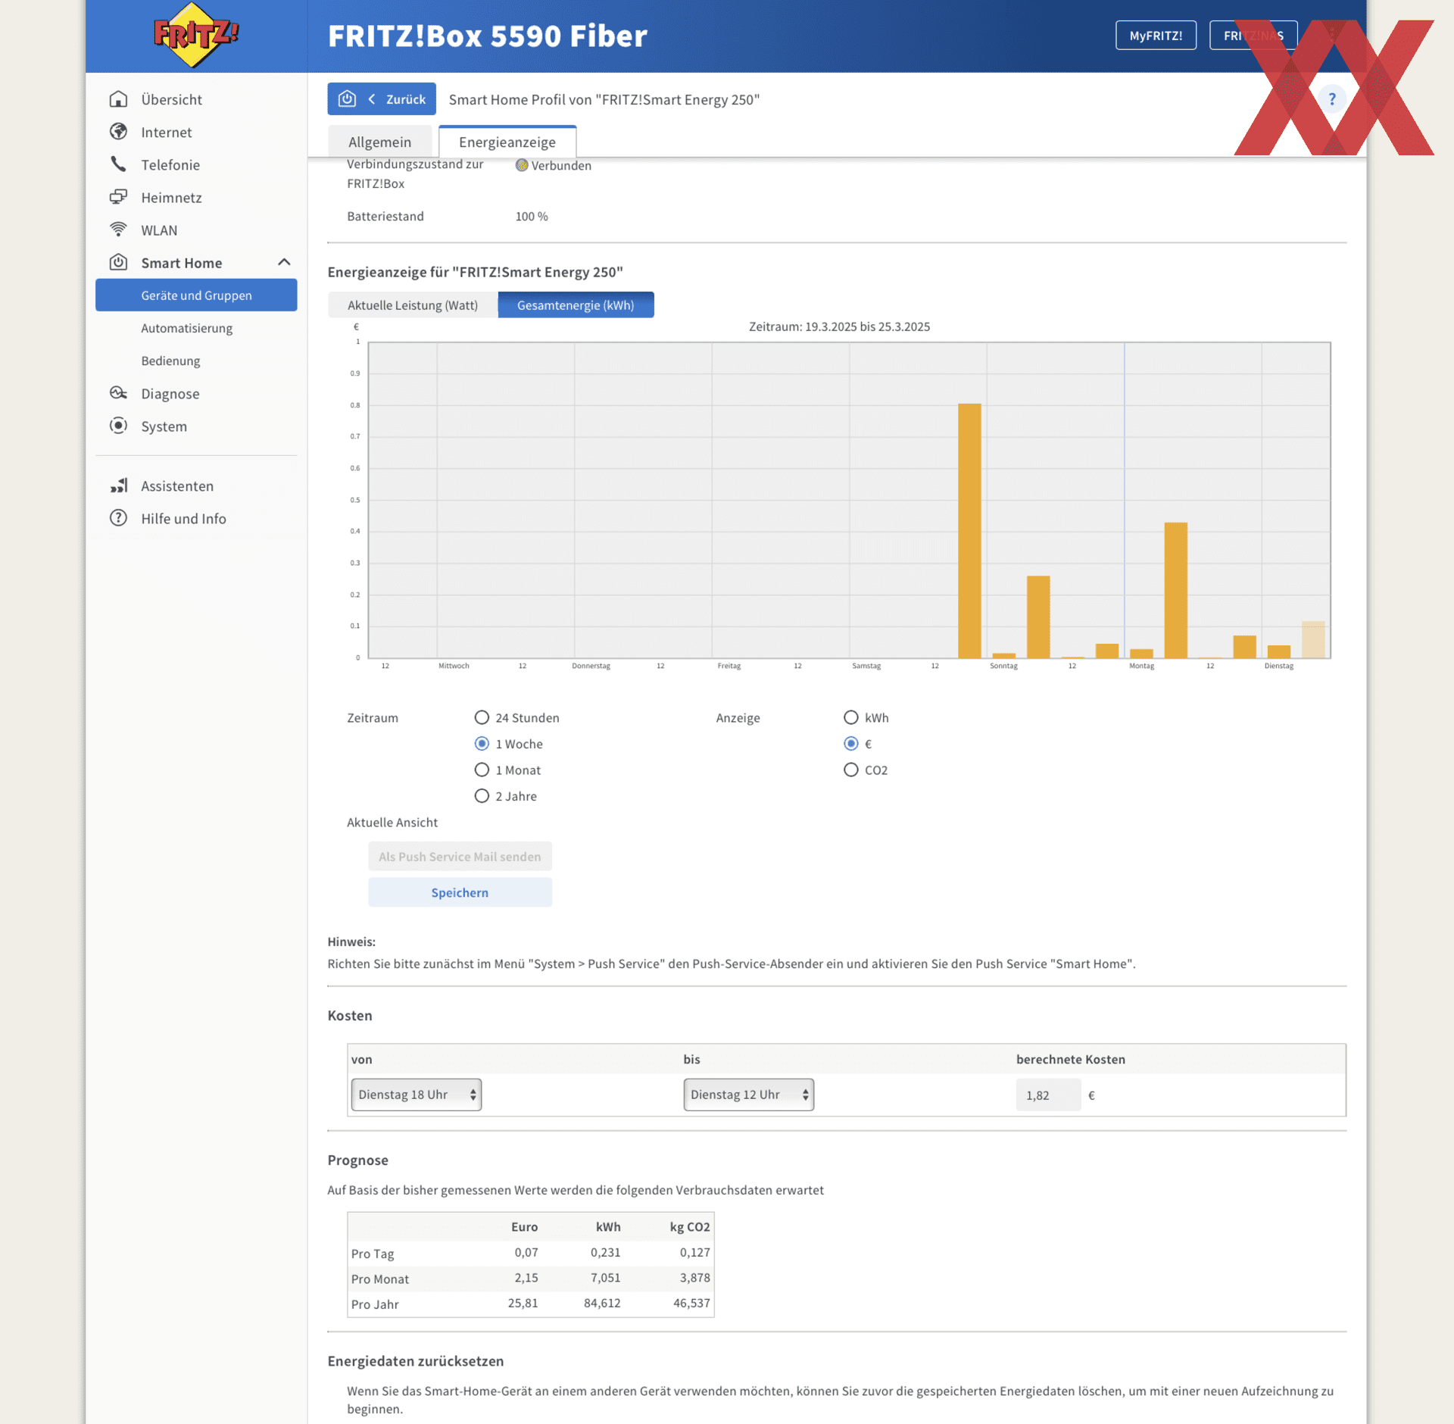Click the Smart Home icon on Zurück button
The image size is (1454, 1424).
coord(347,98)
